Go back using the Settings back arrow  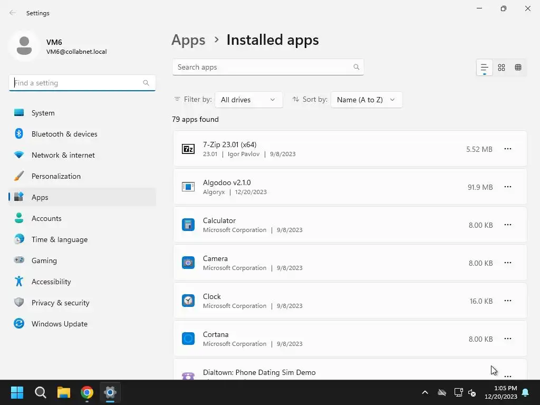[13, 13]
